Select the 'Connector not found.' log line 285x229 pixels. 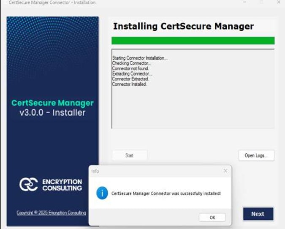click(x=131, y=68)
